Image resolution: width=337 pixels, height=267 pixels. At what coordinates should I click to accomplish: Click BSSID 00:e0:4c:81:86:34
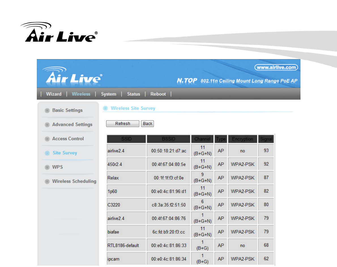coord(169,259)
